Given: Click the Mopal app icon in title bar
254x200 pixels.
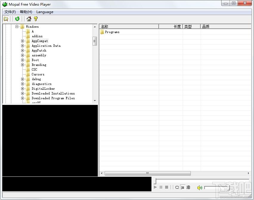Looking at the screenshot, I should tap(5, 4).
